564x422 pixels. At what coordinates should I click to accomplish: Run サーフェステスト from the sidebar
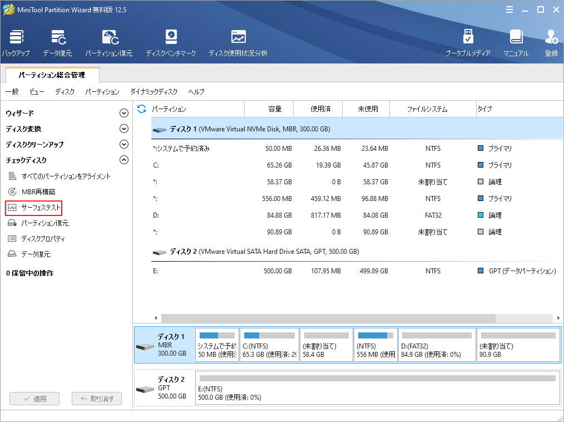click(x=34, y=208)
